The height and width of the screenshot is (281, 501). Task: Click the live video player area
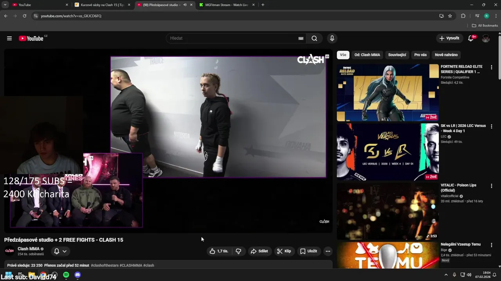pos(168,140)
